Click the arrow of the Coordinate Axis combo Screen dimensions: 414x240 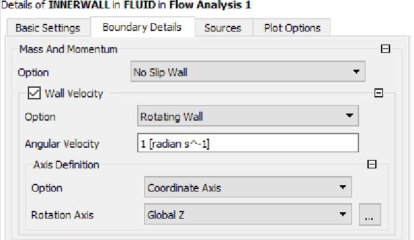coord(342,187)
